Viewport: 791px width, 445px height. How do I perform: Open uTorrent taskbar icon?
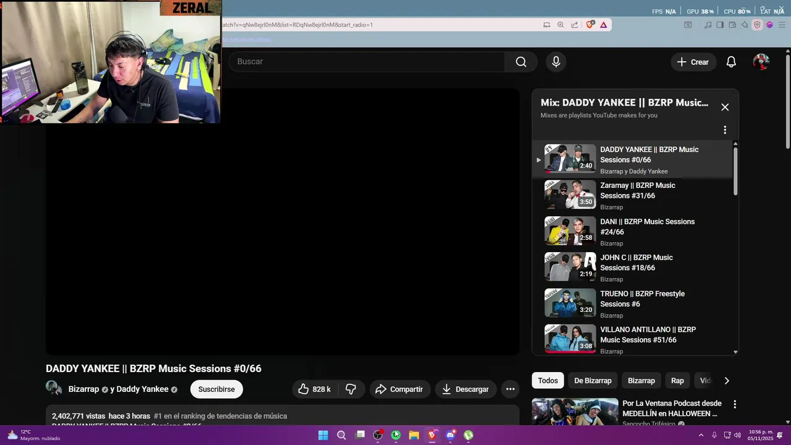(468, 435)
